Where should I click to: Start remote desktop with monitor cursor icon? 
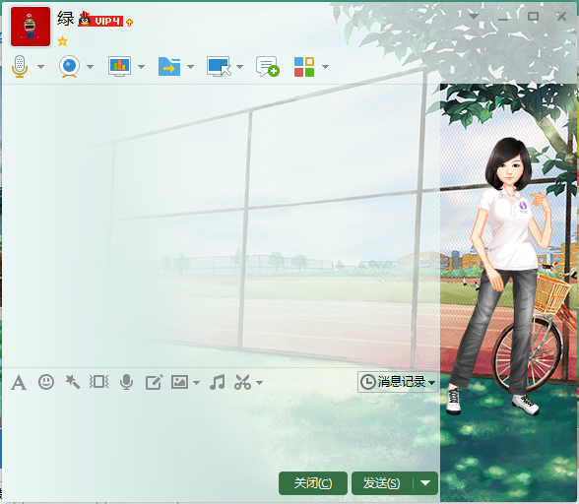(219, 67)
